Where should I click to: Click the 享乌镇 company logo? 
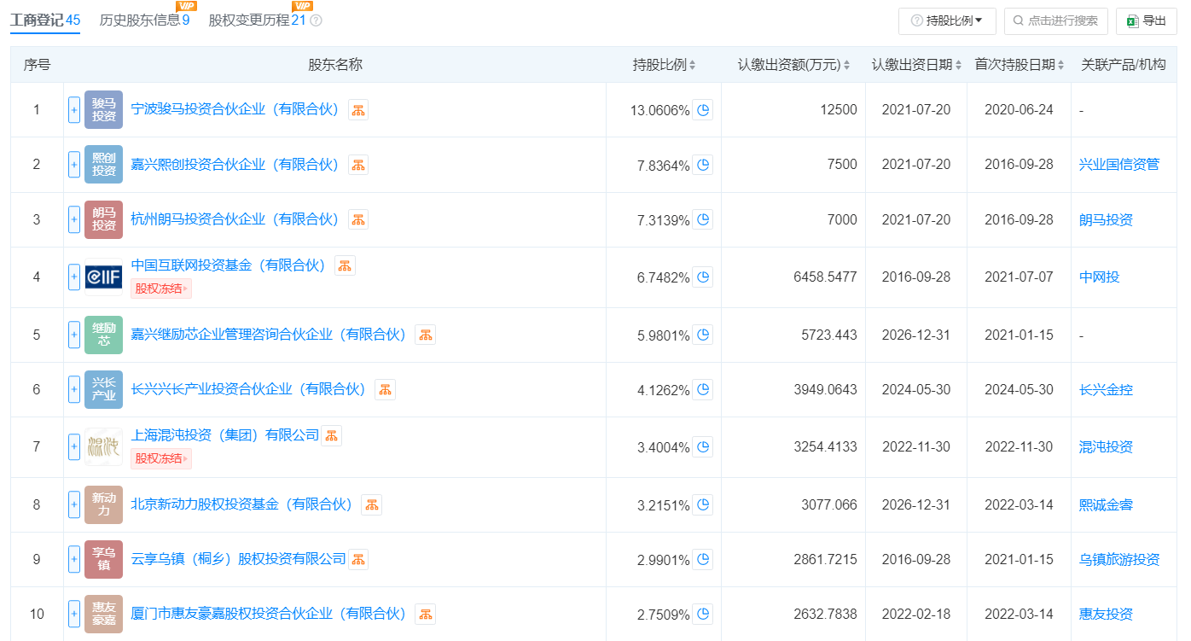[x=104, y=560]
